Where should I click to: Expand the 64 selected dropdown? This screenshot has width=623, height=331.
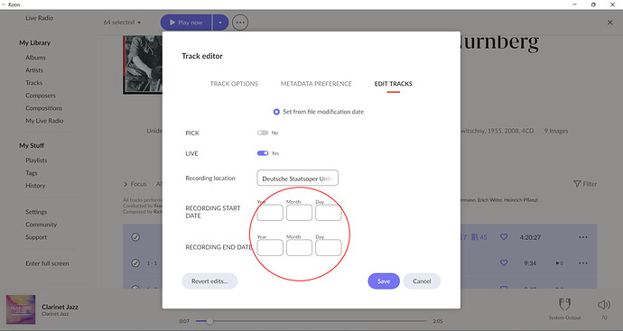pos(123,23)
